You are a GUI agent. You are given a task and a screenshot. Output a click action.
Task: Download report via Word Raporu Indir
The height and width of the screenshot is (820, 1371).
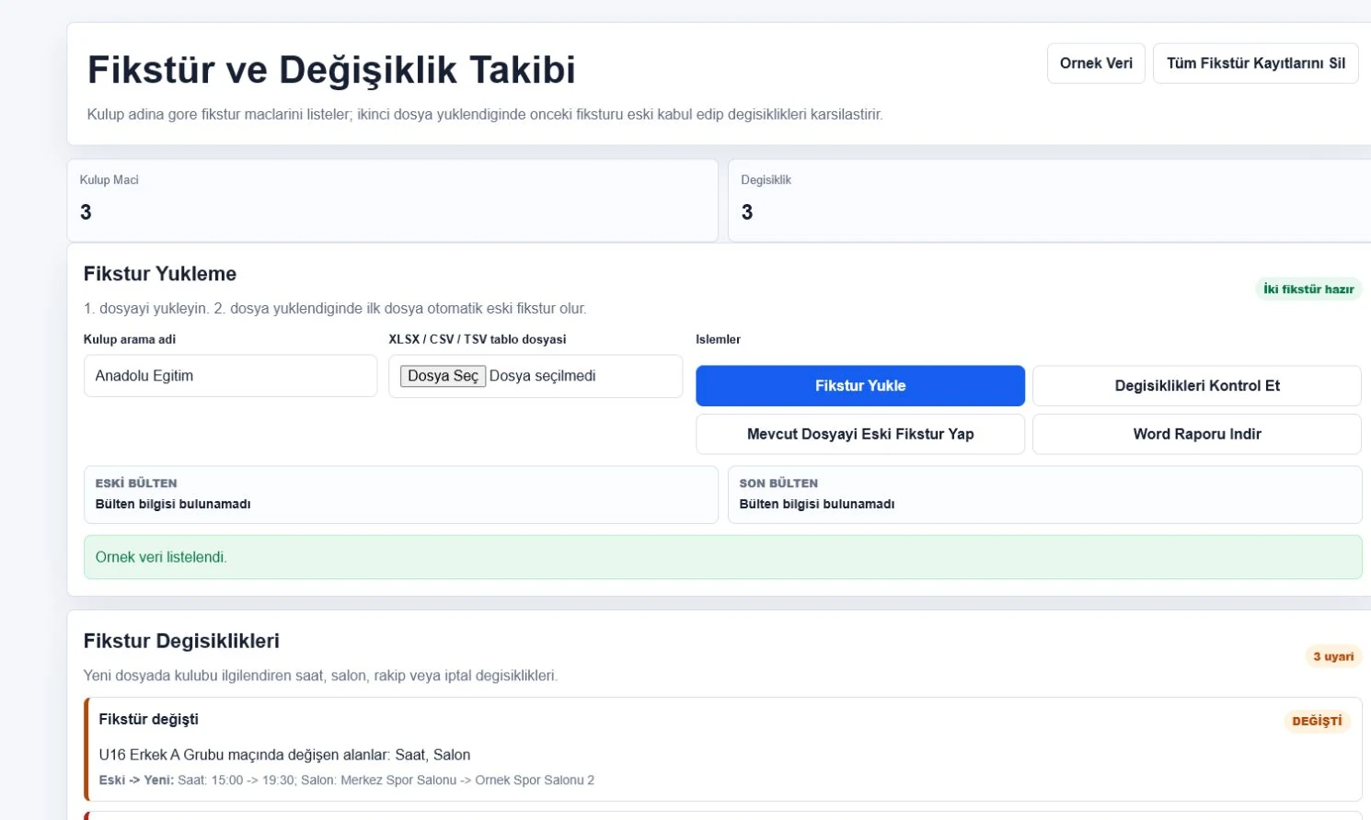pyautogui.click(x=1197, y=434)
